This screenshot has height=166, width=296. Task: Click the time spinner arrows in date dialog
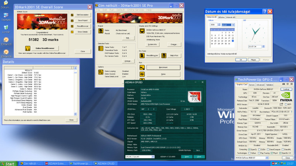pos(263,46)
